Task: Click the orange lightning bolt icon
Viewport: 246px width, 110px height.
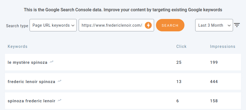Action: click(148, 25)
